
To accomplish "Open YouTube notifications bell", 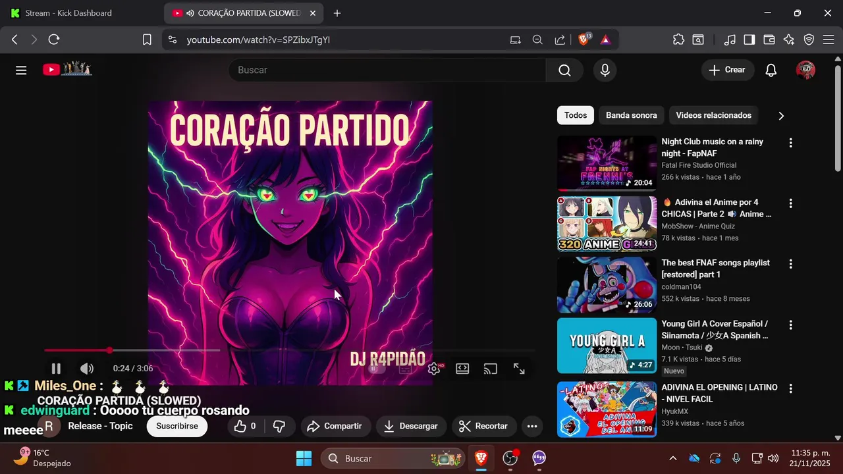I will 771,70.
